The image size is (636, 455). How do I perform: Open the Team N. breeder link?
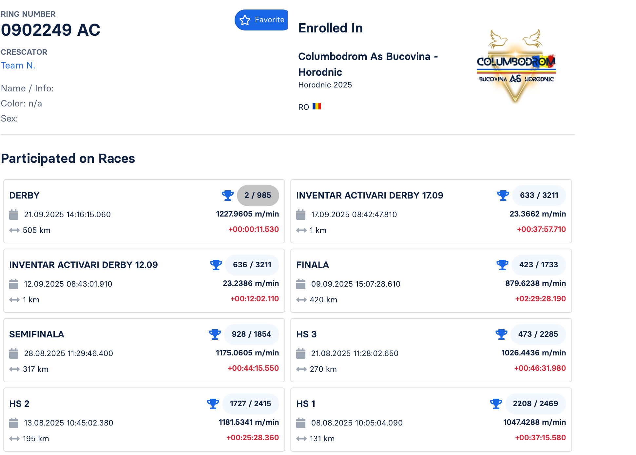pyautogui.click(x=18, y=66)
